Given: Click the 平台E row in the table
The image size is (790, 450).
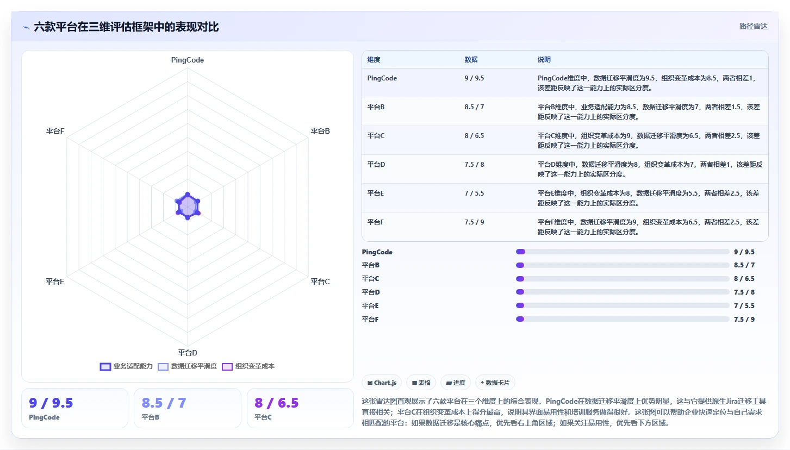Looking at the screenshot, I should [565, 198].
